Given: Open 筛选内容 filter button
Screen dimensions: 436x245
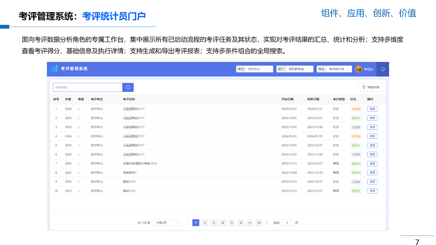Looking at the screenshot, I should click(371, 87).
